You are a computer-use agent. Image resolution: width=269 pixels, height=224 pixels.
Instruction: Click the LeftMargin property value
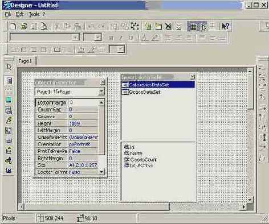tap(83, 130)
